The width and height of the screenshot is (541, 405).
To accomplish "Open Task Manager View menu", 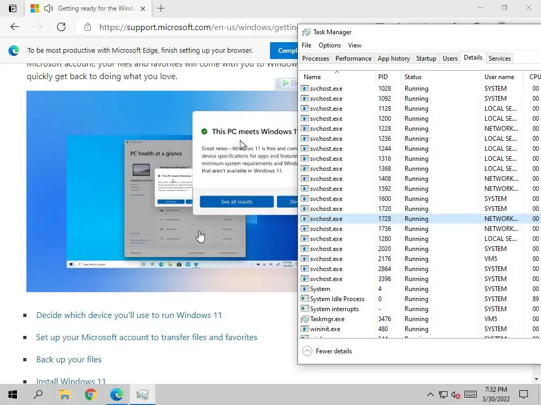I will tap(355, 45).
